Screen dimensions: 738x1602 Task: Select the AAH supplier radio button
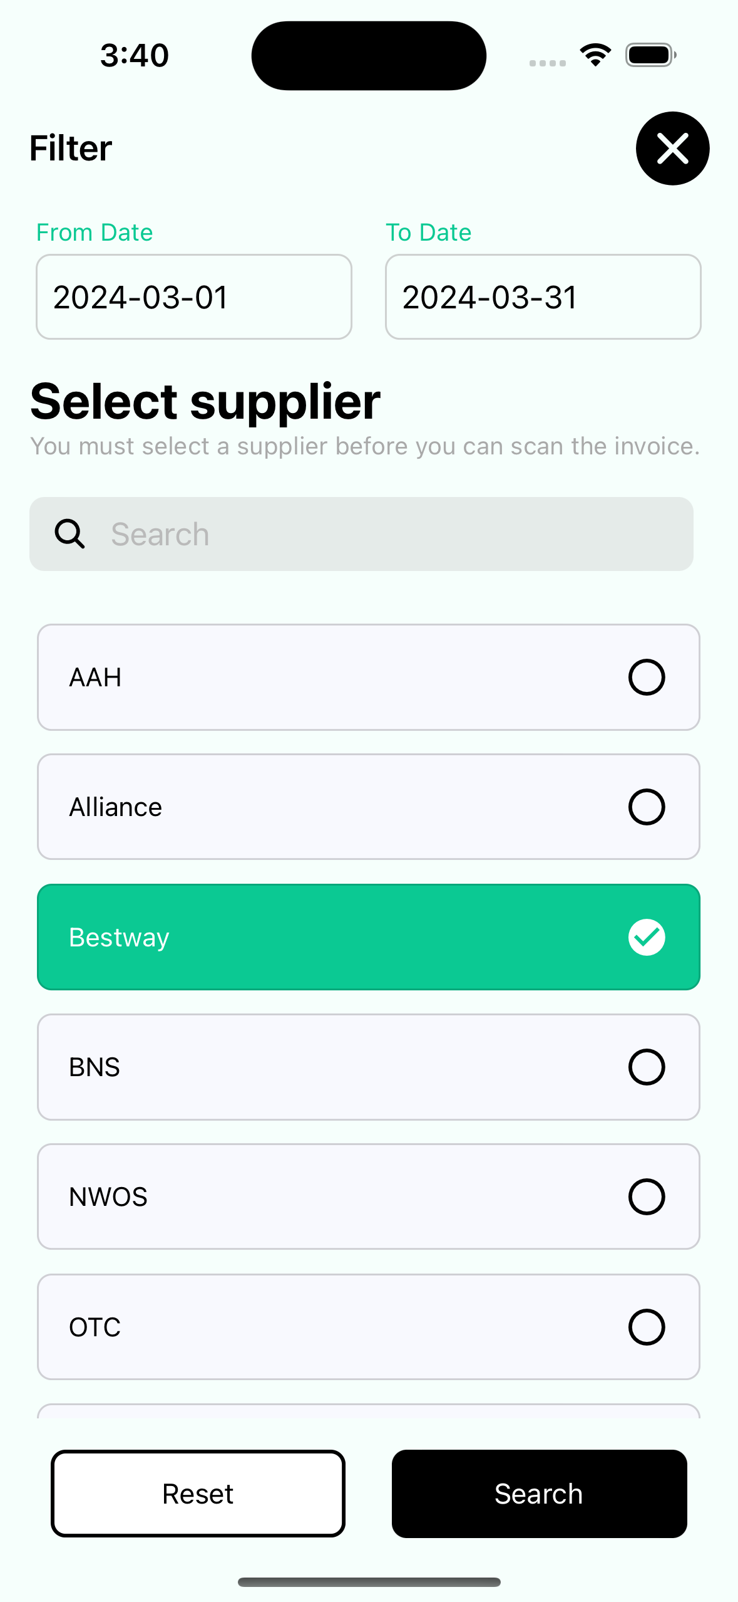coord(646,677)
